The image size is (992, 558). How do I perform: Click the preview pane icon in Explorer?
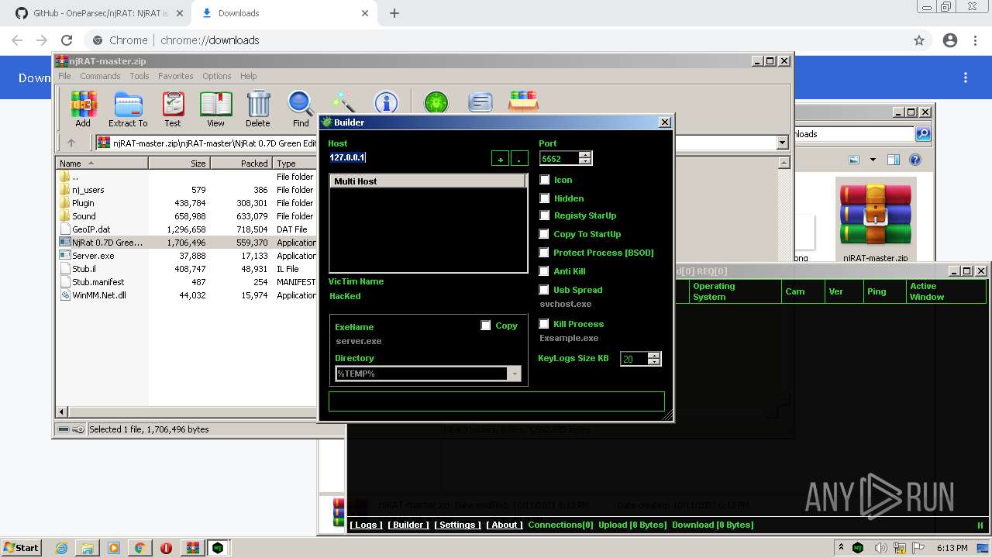[x=893, y=160]
